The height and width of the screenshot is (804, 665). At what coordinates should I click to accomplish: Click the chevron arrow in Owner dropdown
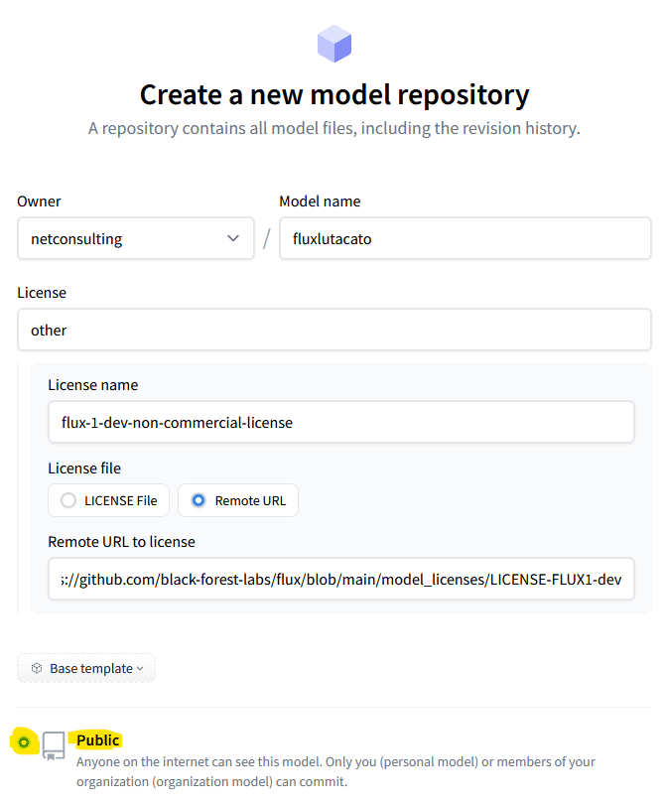pos(233,238)
